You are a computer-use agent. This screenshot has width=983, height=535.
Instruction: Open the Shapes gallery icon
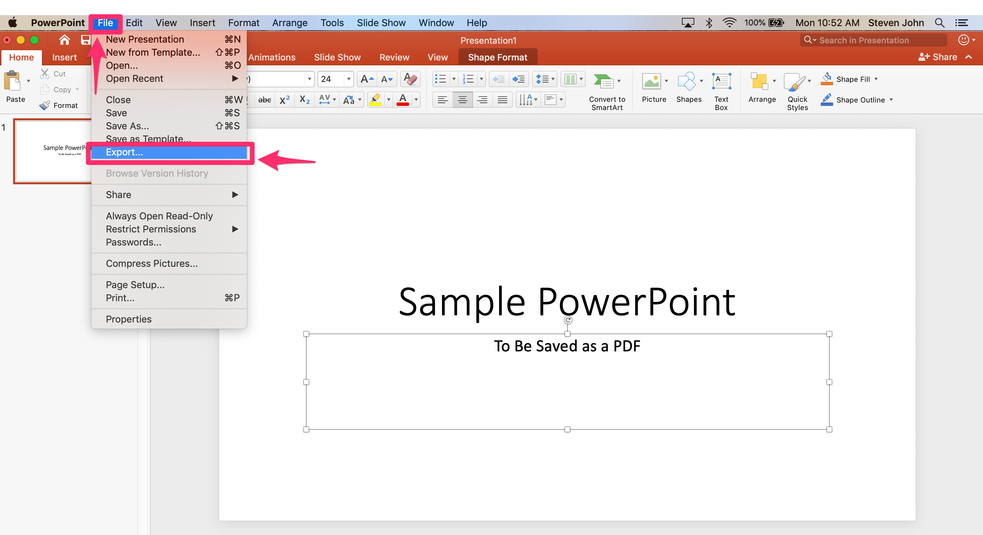pyautogui.click(x=686, y=81)
